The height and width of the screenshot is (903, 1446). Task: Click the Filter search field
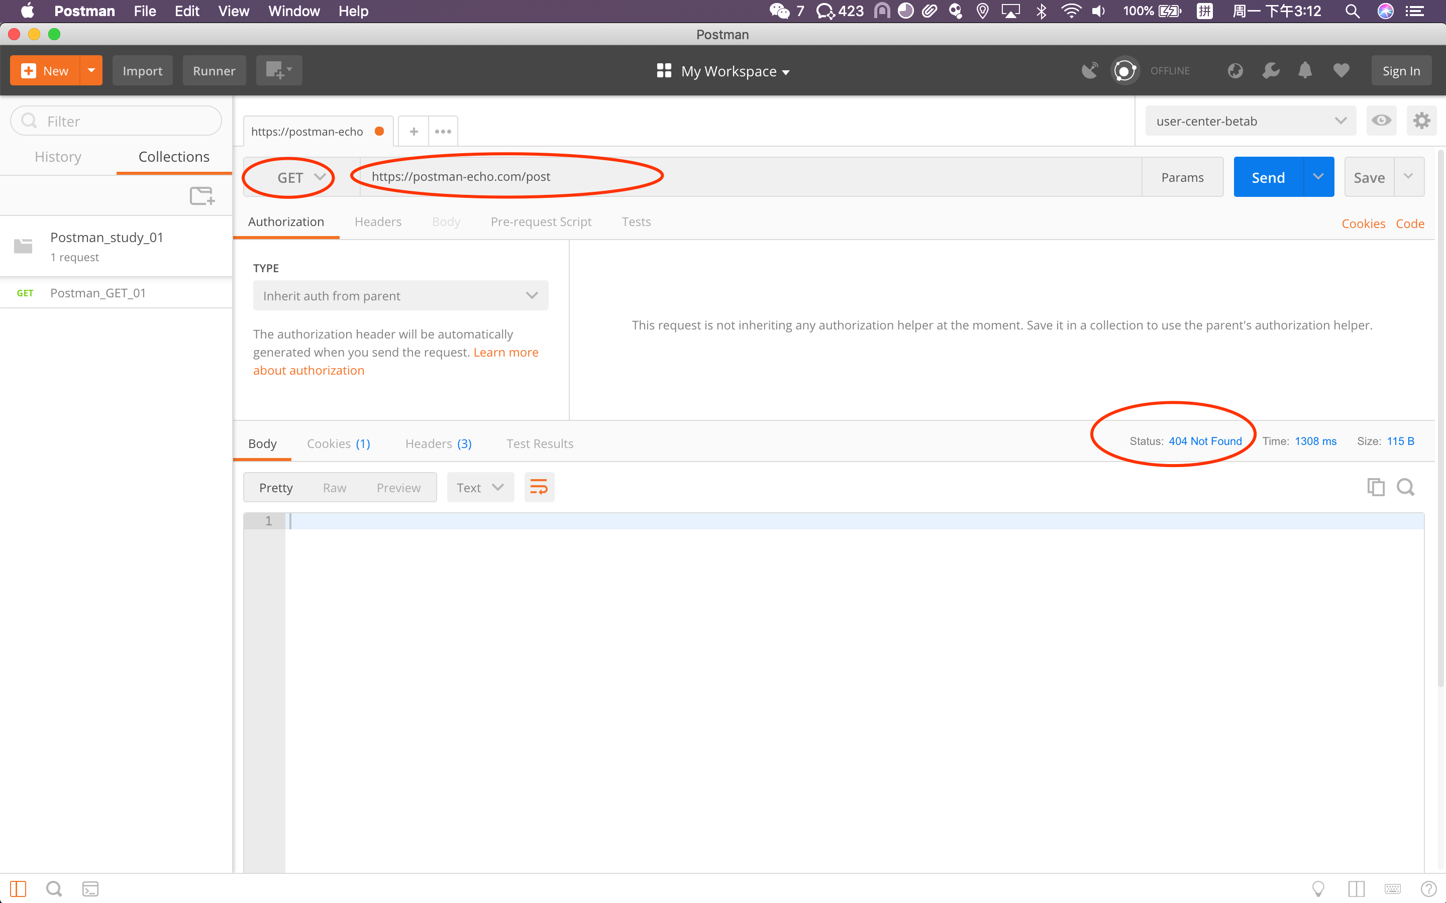(x=116, y=121)
